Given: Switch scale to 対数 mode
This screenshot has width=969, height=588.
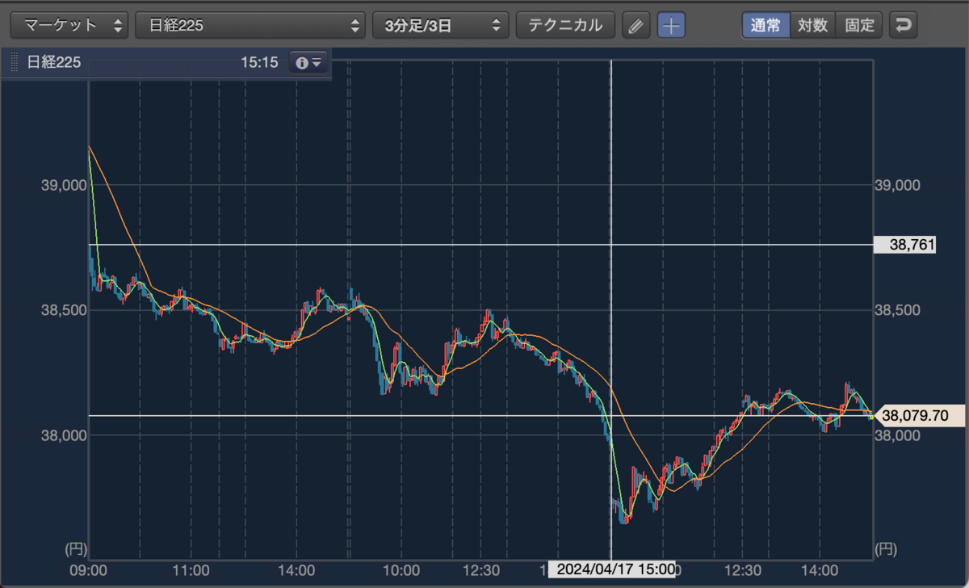Looking at the screenshot, I should 812,25.
